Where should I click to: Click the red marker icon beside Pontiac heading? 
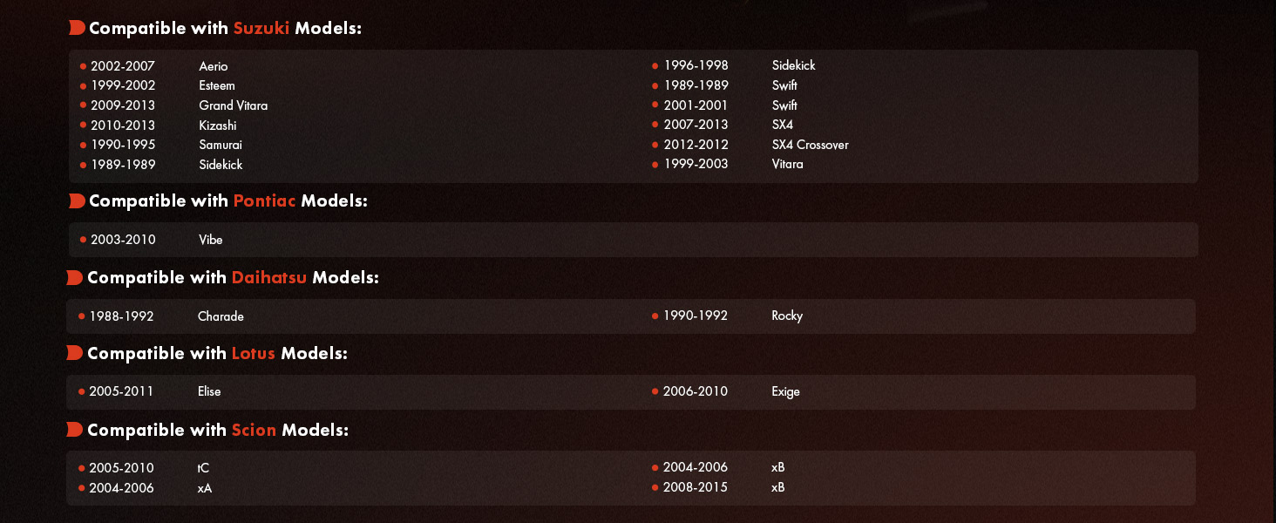click(77, 201)
